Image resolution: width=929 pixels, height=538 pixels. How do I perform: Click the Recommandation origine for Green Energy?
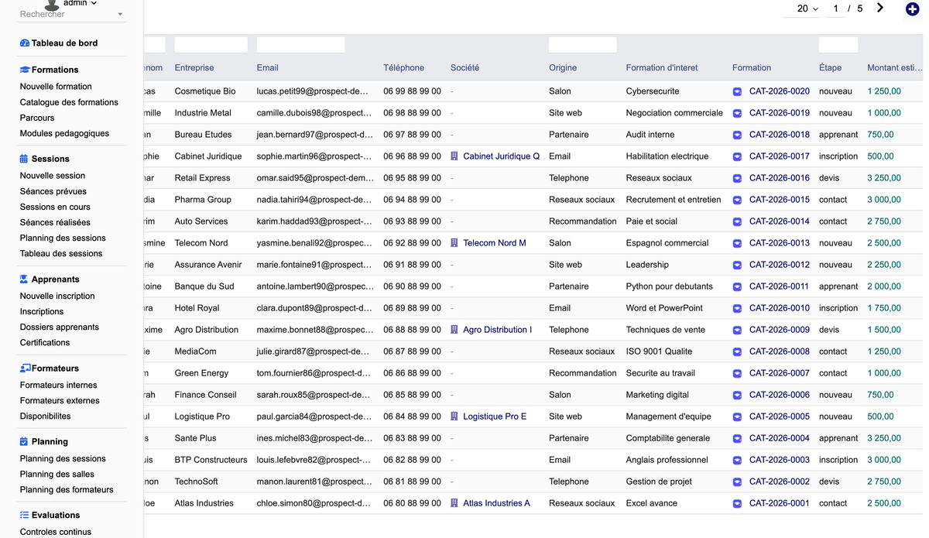click(x=583, y=373)
